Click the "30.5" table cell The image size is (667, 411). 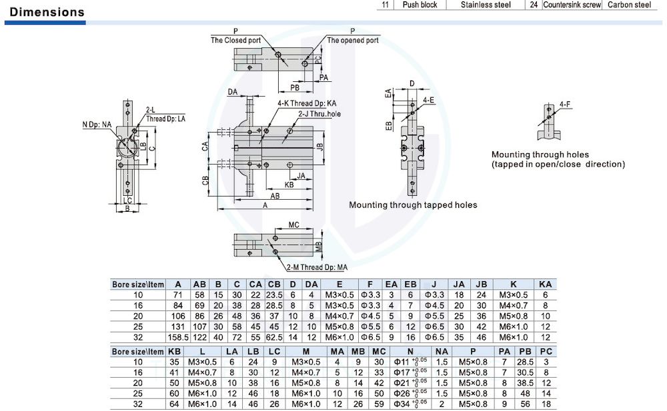click(x=526, y=373)
